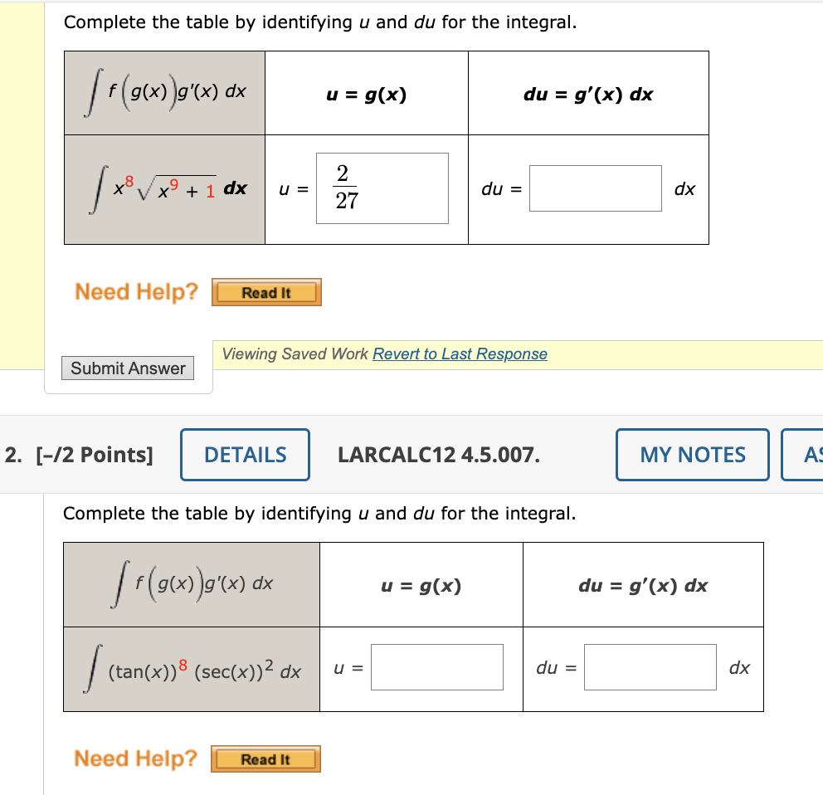The height and width of the screenshot is (795, 823).
Task: Click the Need Help? label for problem 2
Action: (135, 758)
